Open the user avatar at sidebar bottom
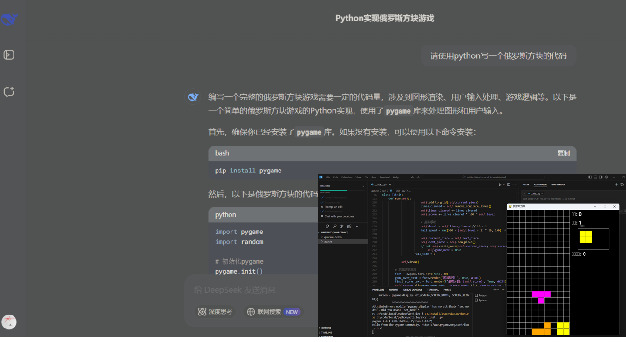Screen dimensions: 626x342 9,322
